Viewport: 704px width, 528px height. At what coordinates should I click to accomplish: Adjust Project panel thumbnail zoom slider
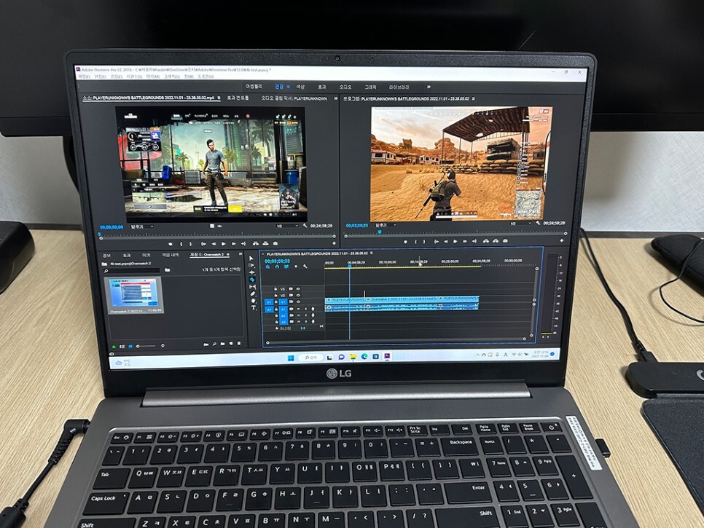click(146, 346)
